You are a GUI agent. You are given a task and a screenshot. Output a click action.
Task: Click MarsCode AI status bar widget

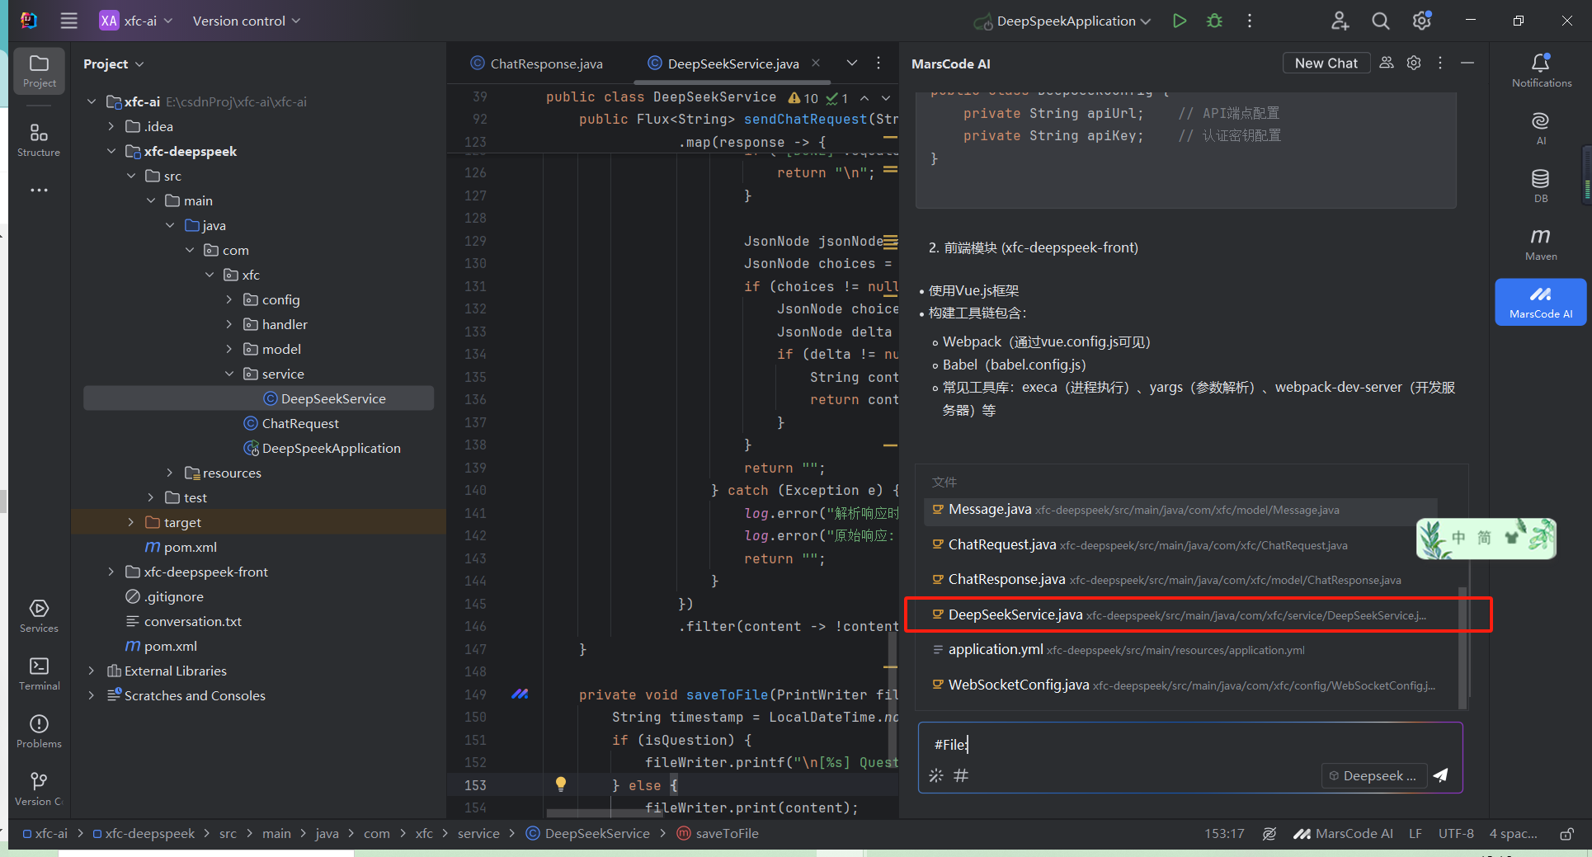tap(1342, 833)
